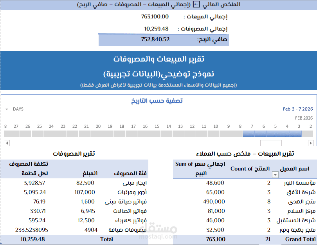Click the إجمالي المصروفات label
317x245 pixels.
coord(202,29)
